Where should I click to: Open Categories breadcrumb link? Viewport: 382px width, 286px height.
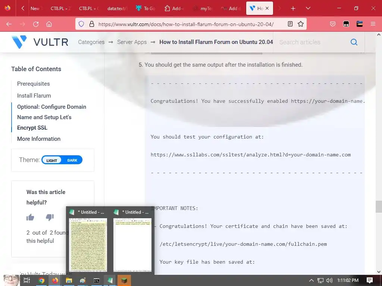tap(91, 42)
